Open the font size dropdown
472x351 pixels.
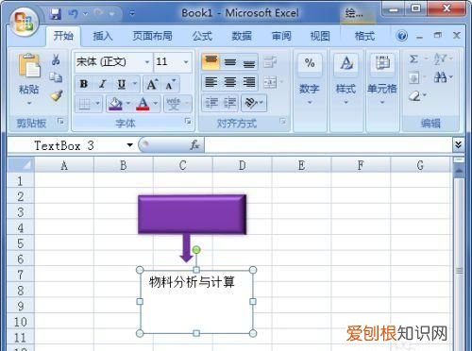click(x=186, y=62)
